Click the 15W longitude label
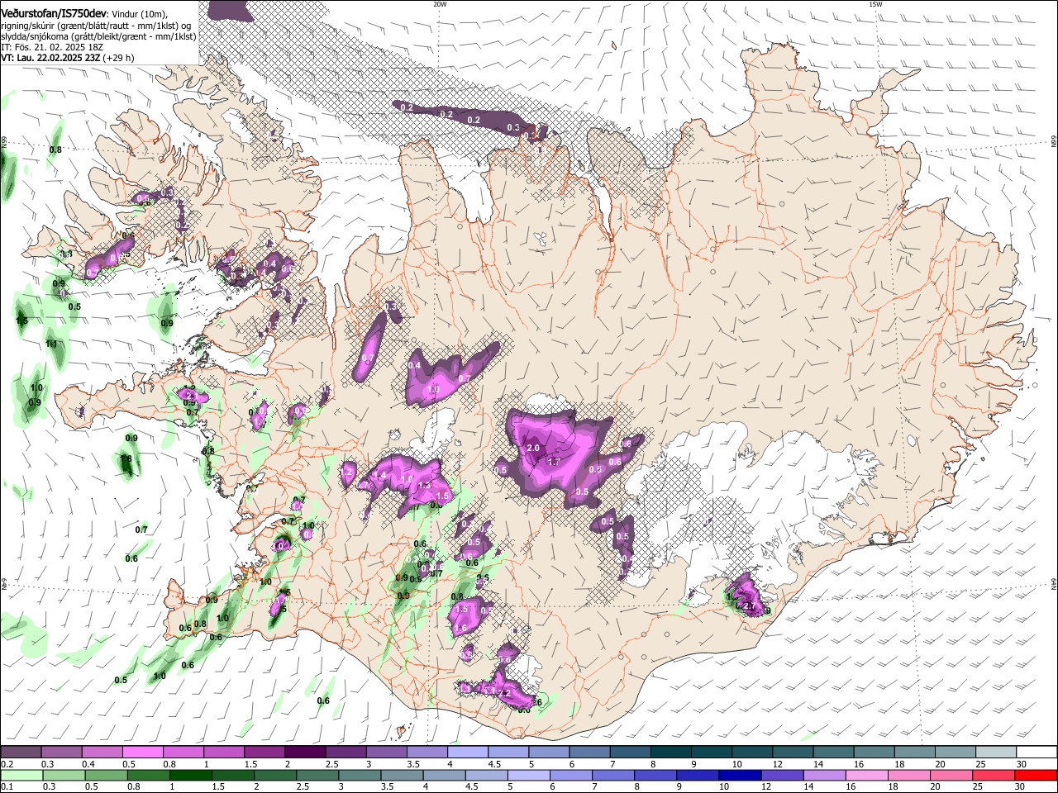This screenshot has height=793, width=1058. click(875, 4)
